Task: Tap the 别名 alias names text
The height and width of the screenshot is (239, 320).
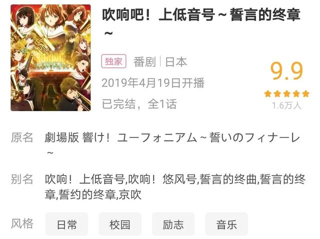Action: (x=175, y=187)
